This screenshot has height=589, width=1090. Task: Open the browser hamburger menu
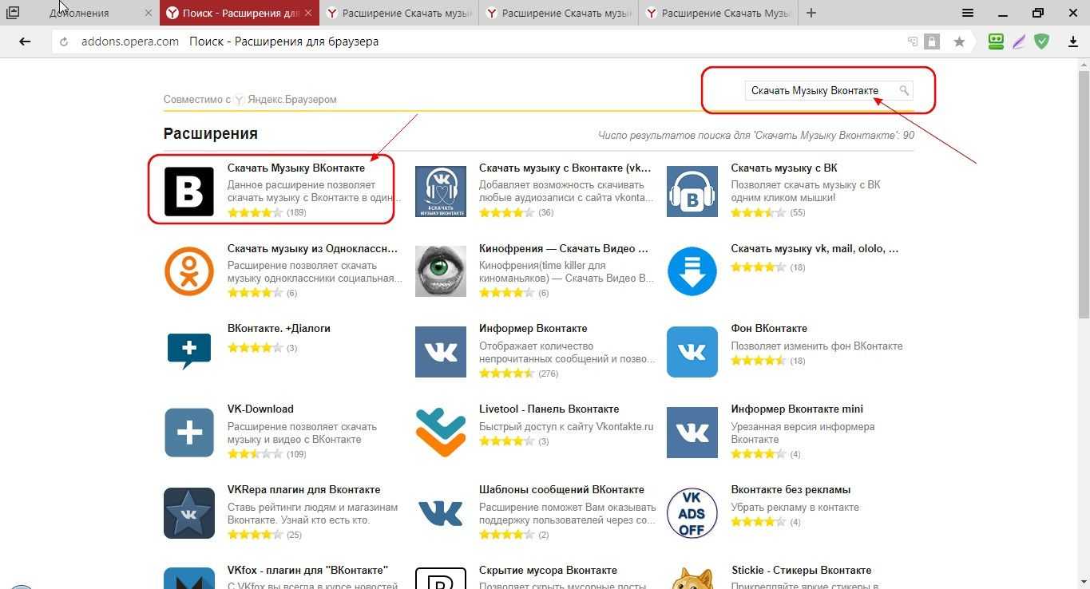point(968,13)
